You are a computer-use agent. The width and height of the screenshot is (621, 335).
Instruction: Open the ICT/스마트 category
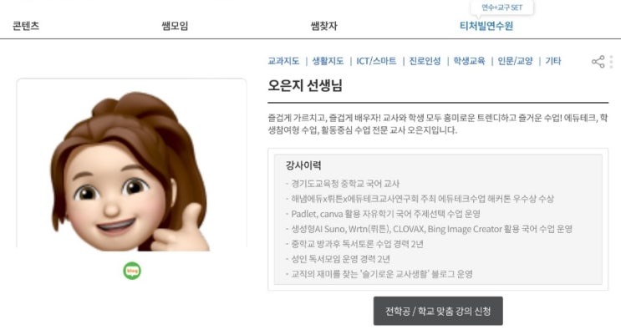pos(376,61)
